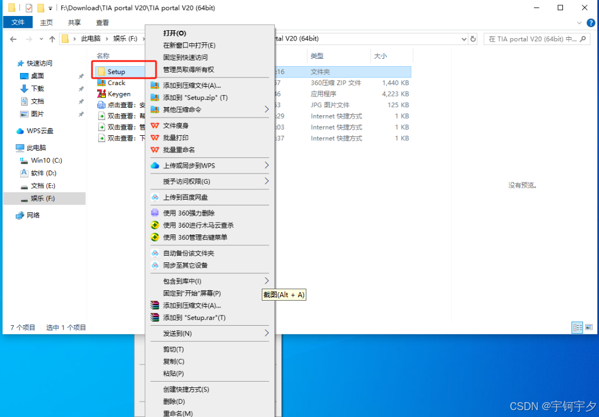Select 文档 (E:) drive
Viewport: 599px width, 417px height.
(43, 185)
